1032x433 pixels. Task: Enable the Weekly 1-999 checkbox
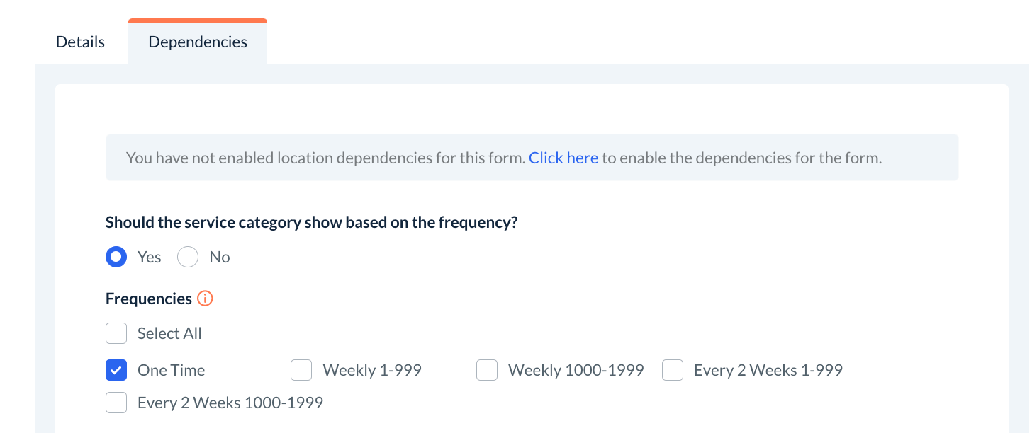pyautogui.click(x=301, y=370)
